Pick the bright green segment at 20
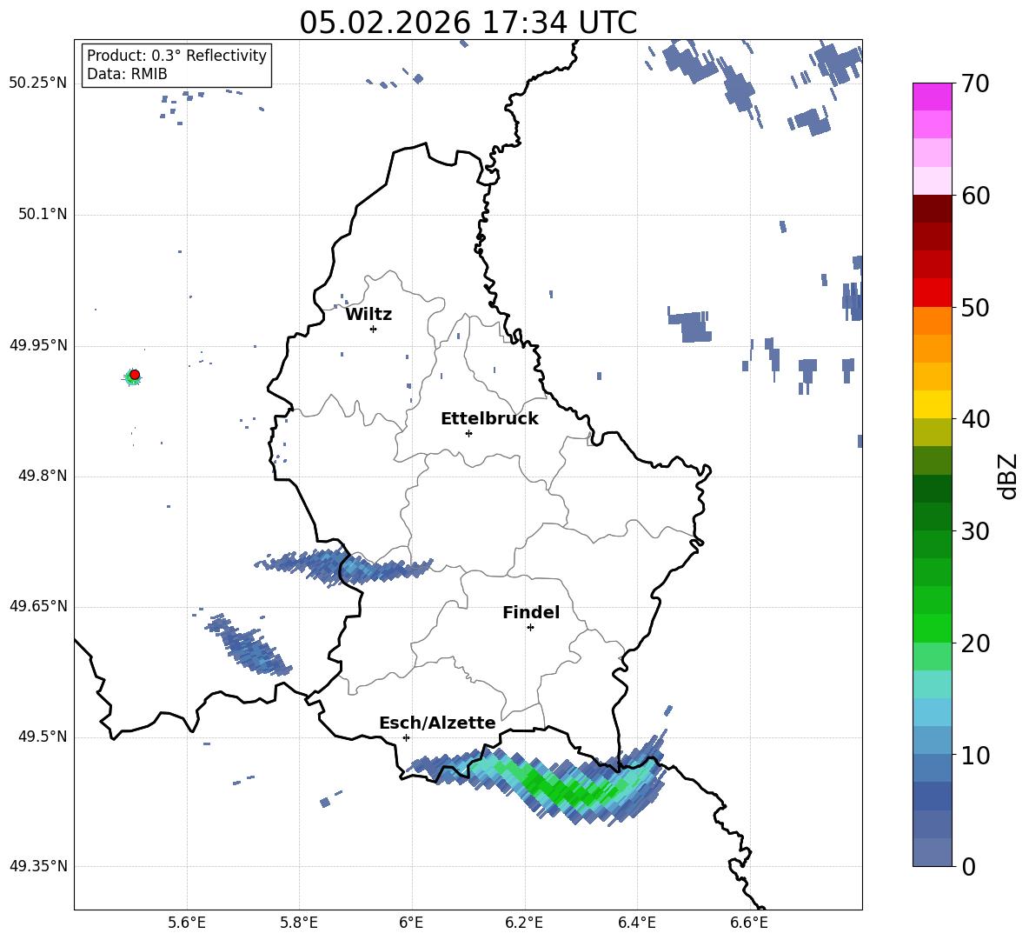The height and width of the screenshot is (940, 1029). (932, 629)
